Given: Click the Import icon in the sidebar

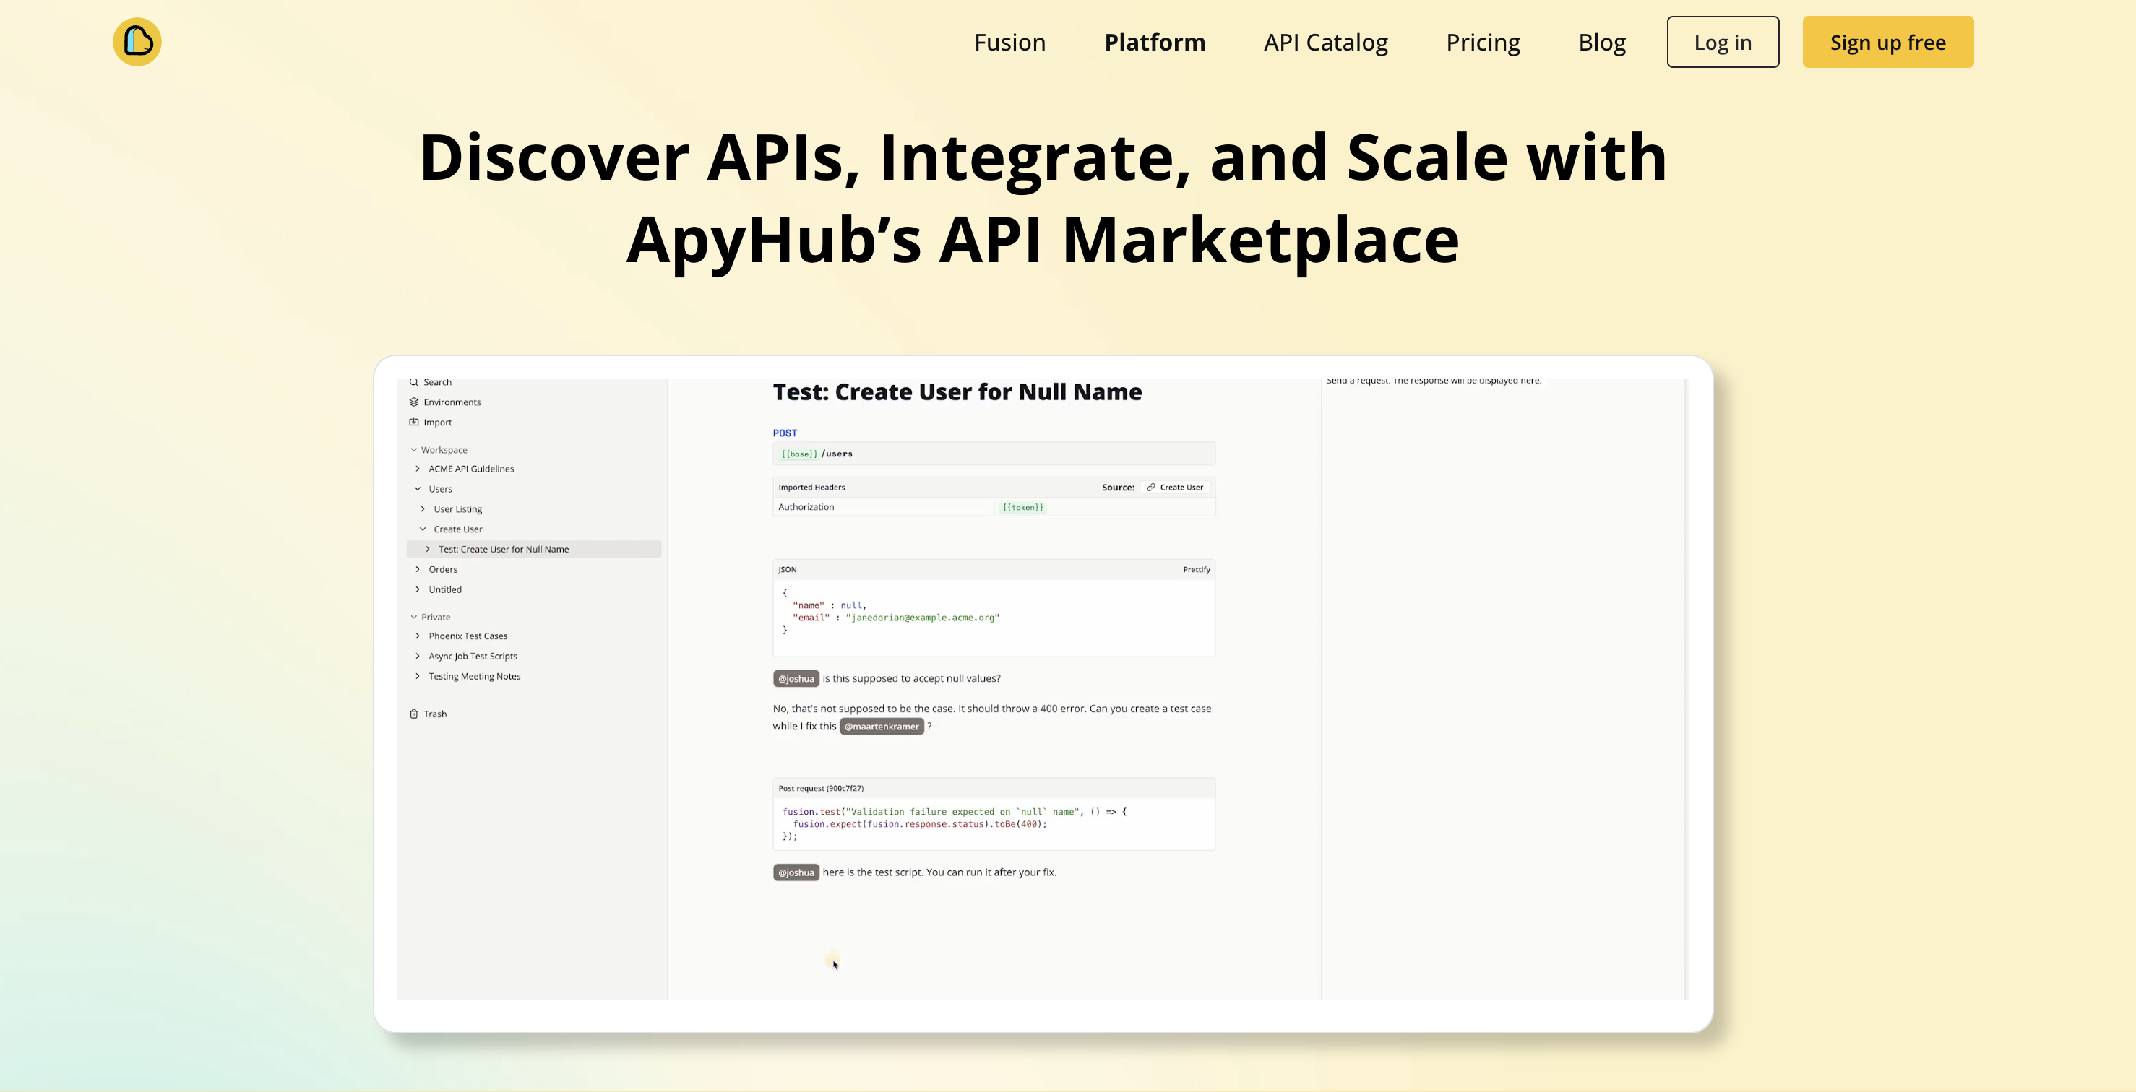Looking at the screenshot, I should (x=415, y=422).
